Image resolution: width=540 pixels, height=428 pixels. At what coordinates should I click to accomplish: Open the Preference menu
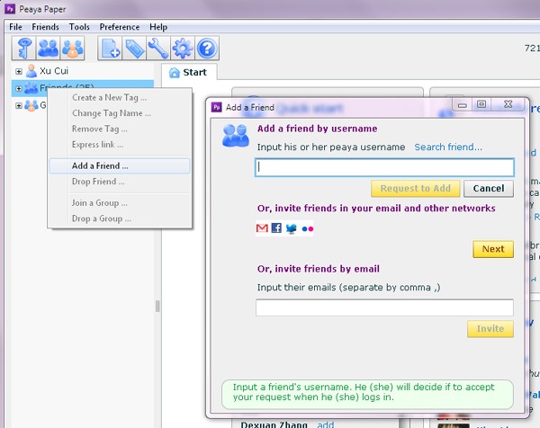coord(120,27)
